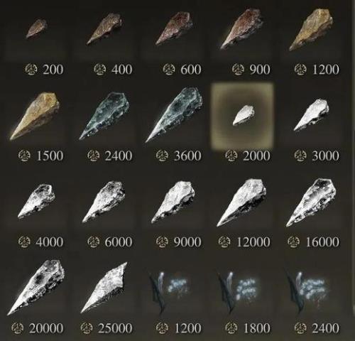Select the somber stone costing 9000

point(173,202)
